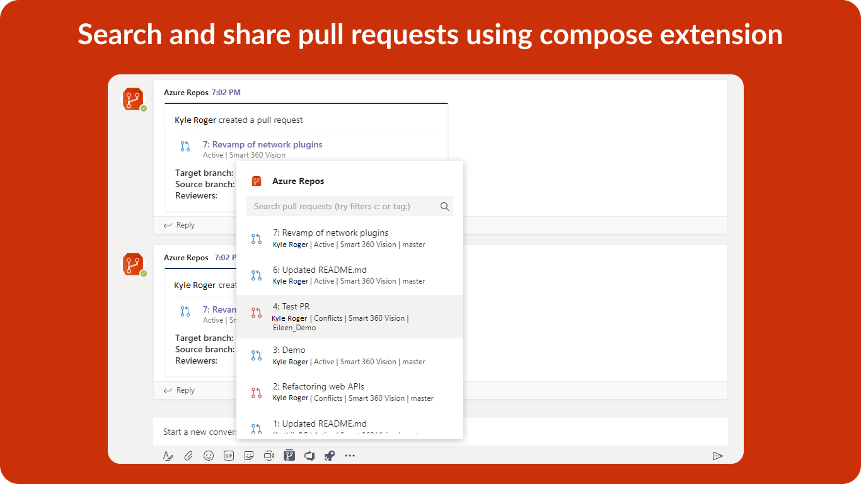Click pull request icon beside '7: Revamp' popup row
The width and height of the screenshot is (861, 484).
pos(257,239)
